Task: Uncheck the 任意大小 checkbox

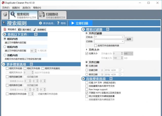Action: click(87, 53)
